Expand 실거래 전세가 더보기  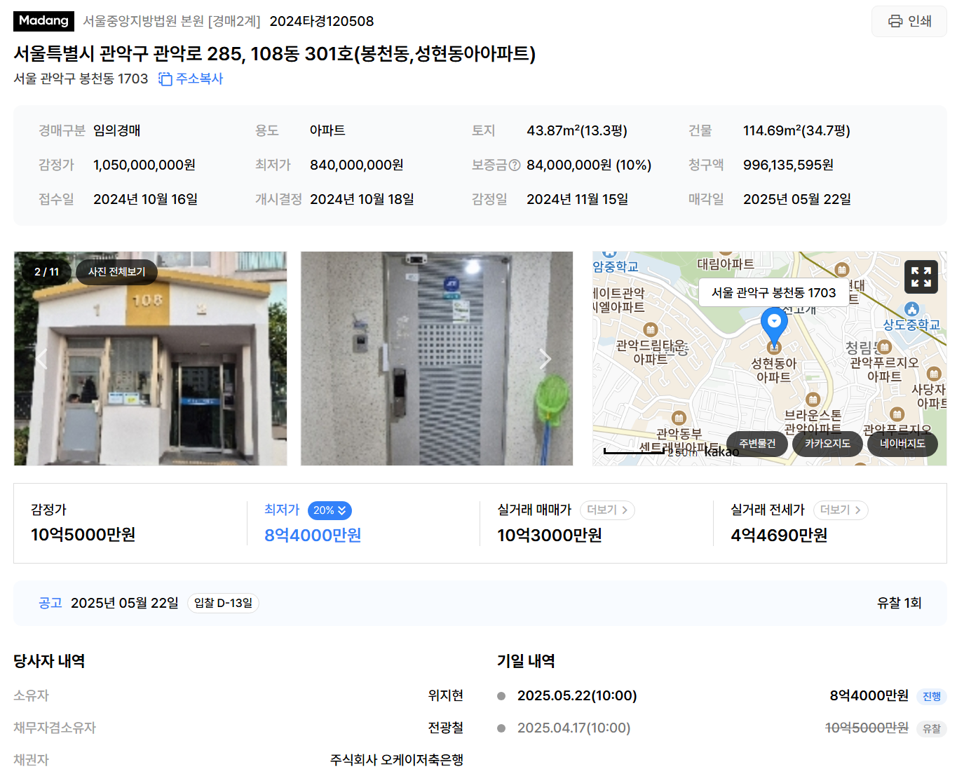pyautogui.click(x=841, y=510)
